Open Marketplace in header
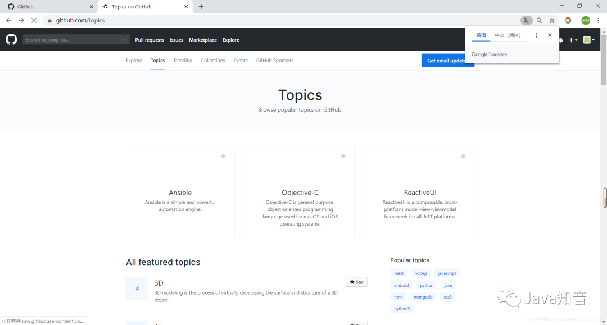The image size is (607, 325). click(x=203, y=40)
